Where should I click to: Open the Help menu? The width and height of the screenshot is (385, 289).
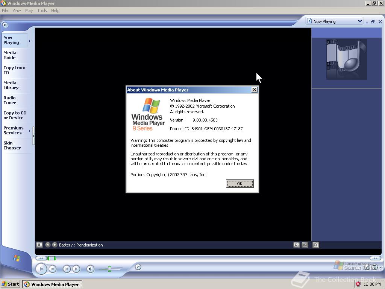55,11
